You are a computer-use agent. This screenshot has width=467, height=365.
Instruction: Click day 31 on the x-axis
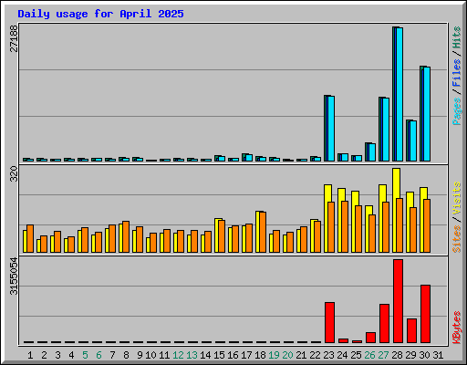click(438, 355)
